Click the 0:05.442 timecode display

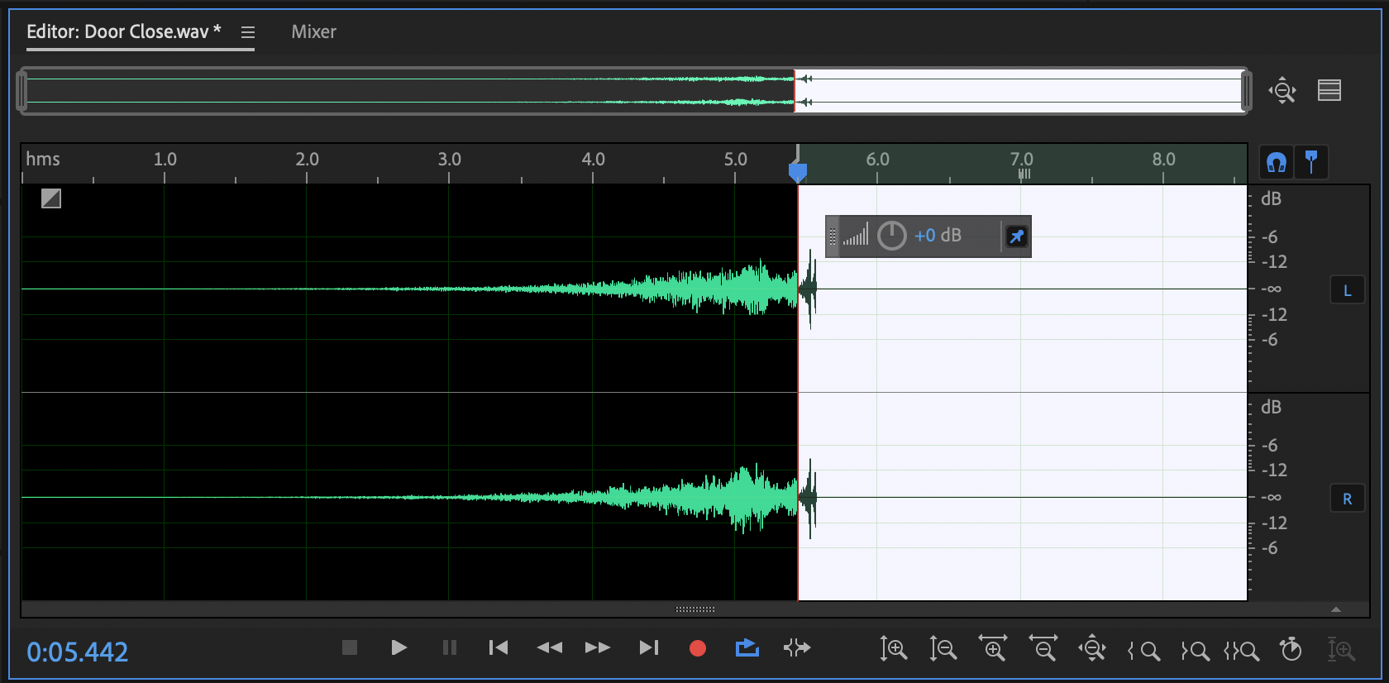[x=78, y=652]
